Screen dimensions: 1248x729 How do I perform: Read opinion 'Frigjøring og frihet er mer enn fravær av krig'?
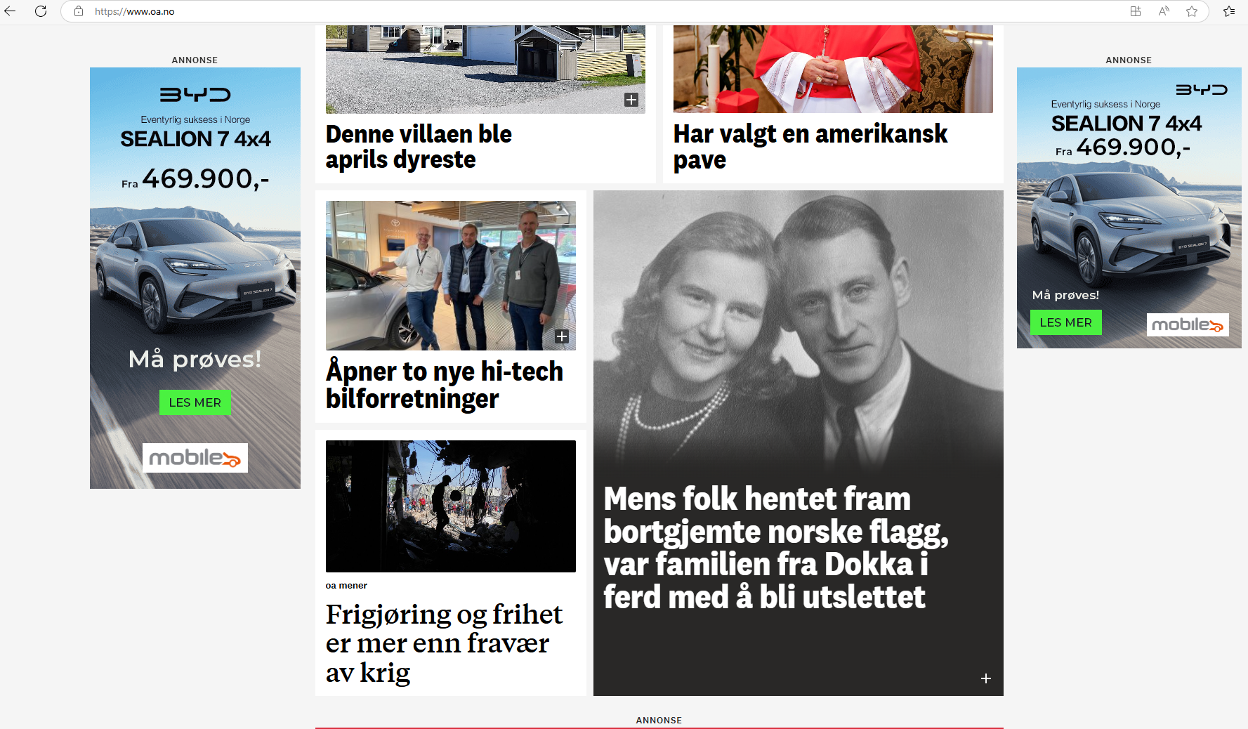click(x=444, y=643)
